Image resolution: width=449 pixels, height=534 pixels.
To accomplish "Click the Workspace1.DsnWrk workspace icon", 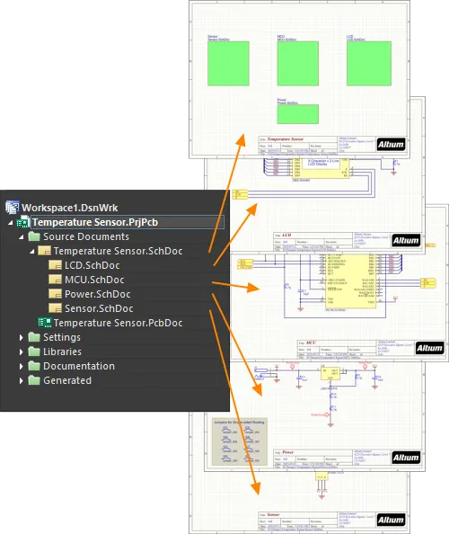I will (x=13, y=208).
